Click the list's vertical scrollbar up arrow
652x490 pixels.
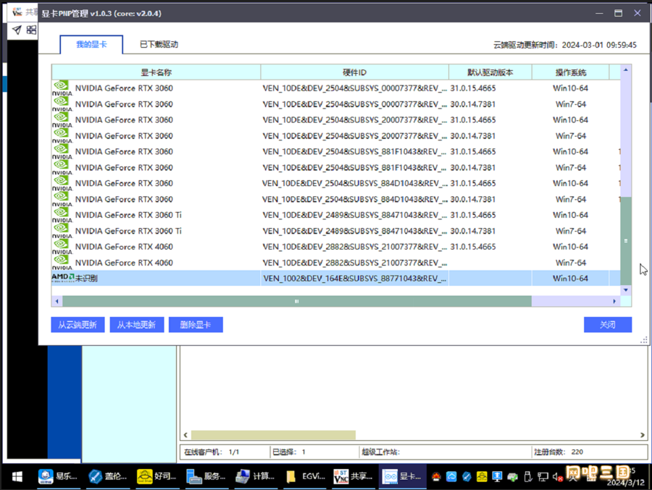(x=626, y=69)
